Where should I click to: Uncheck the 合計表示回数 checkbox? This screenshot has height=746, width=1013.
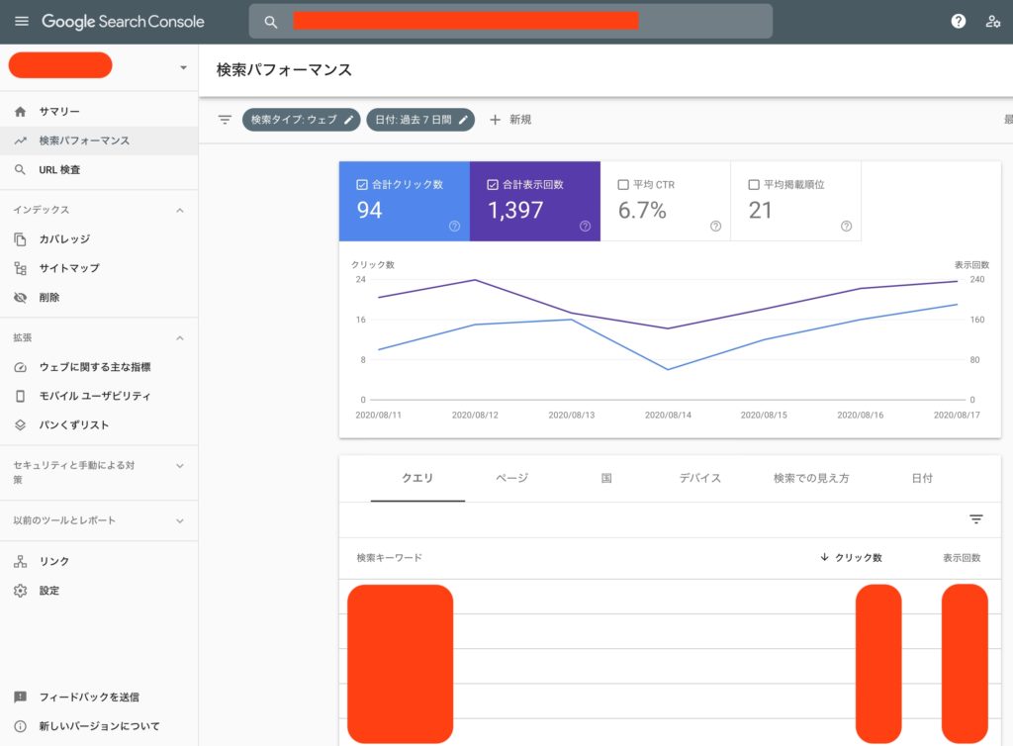(493, 185)
